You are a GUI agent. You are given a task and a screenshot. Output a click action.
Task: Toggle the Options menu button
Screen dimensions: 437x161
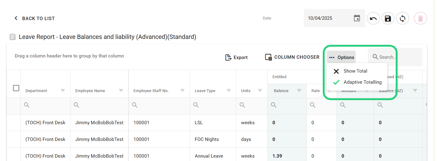pos(341,57)
